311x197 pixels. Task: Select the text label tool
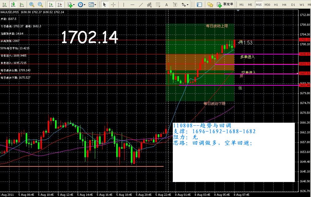[166, 5]
